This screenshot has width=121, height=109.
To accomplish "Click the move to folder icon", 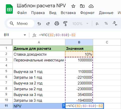I will click(82, 6).
